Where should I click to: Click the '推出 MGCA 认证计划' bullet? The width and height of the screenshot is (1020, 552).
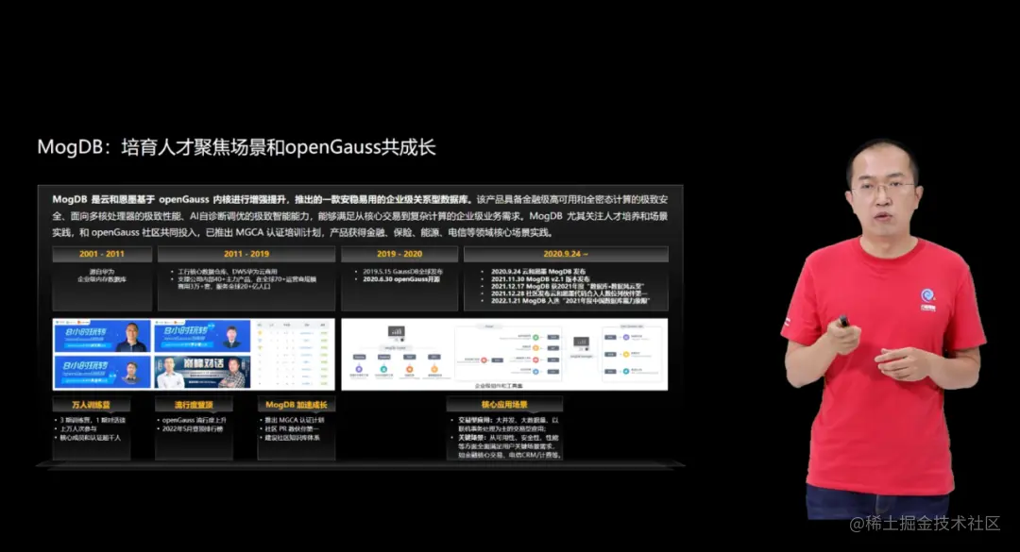coord(295,420)
